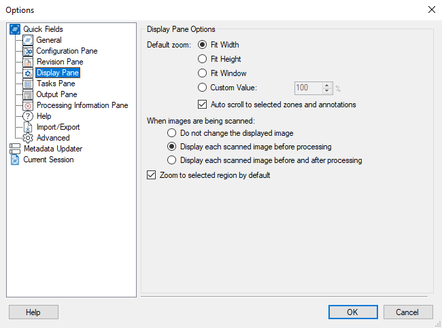This screenshot has width=442, height=328.
Task: Click the Tasks Pane icon
Action: click(28, 84)
